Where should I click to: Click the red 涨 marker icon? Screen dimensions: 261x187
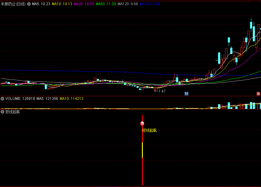click(258, 94)
